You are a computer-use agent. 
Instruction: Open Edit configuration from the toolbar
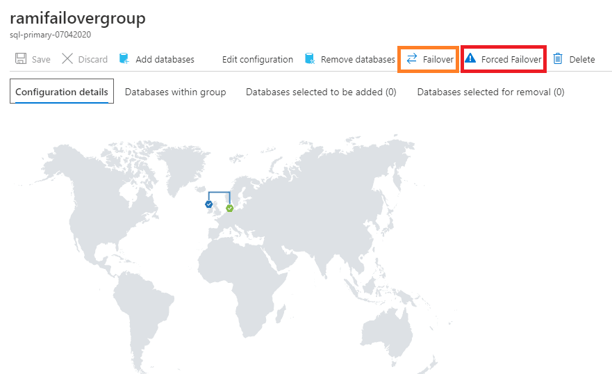click(x=257, y=59)
